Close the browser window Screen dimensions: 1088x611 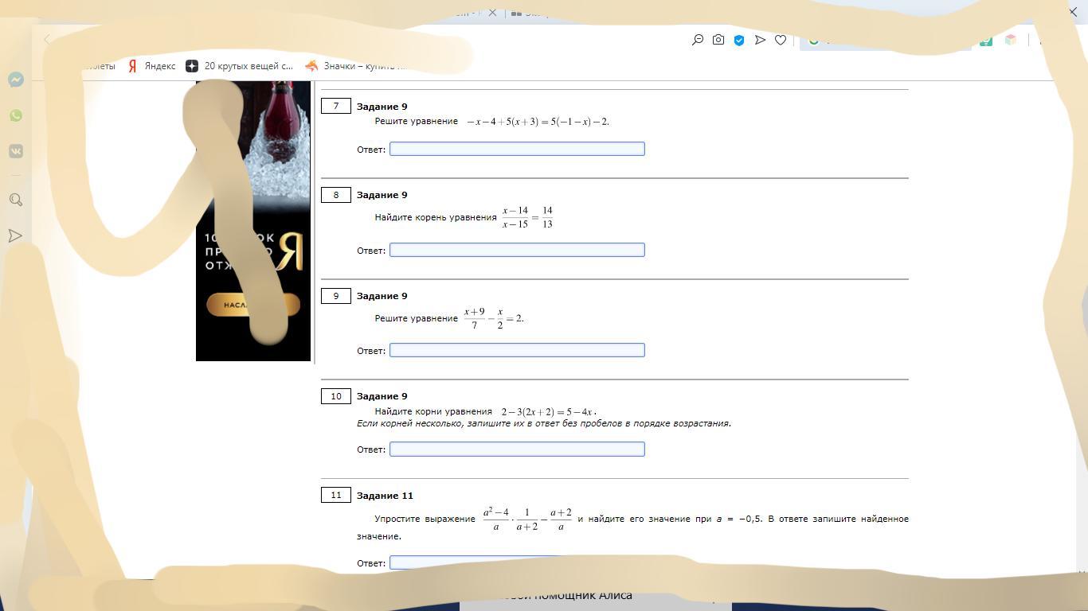1073,11
